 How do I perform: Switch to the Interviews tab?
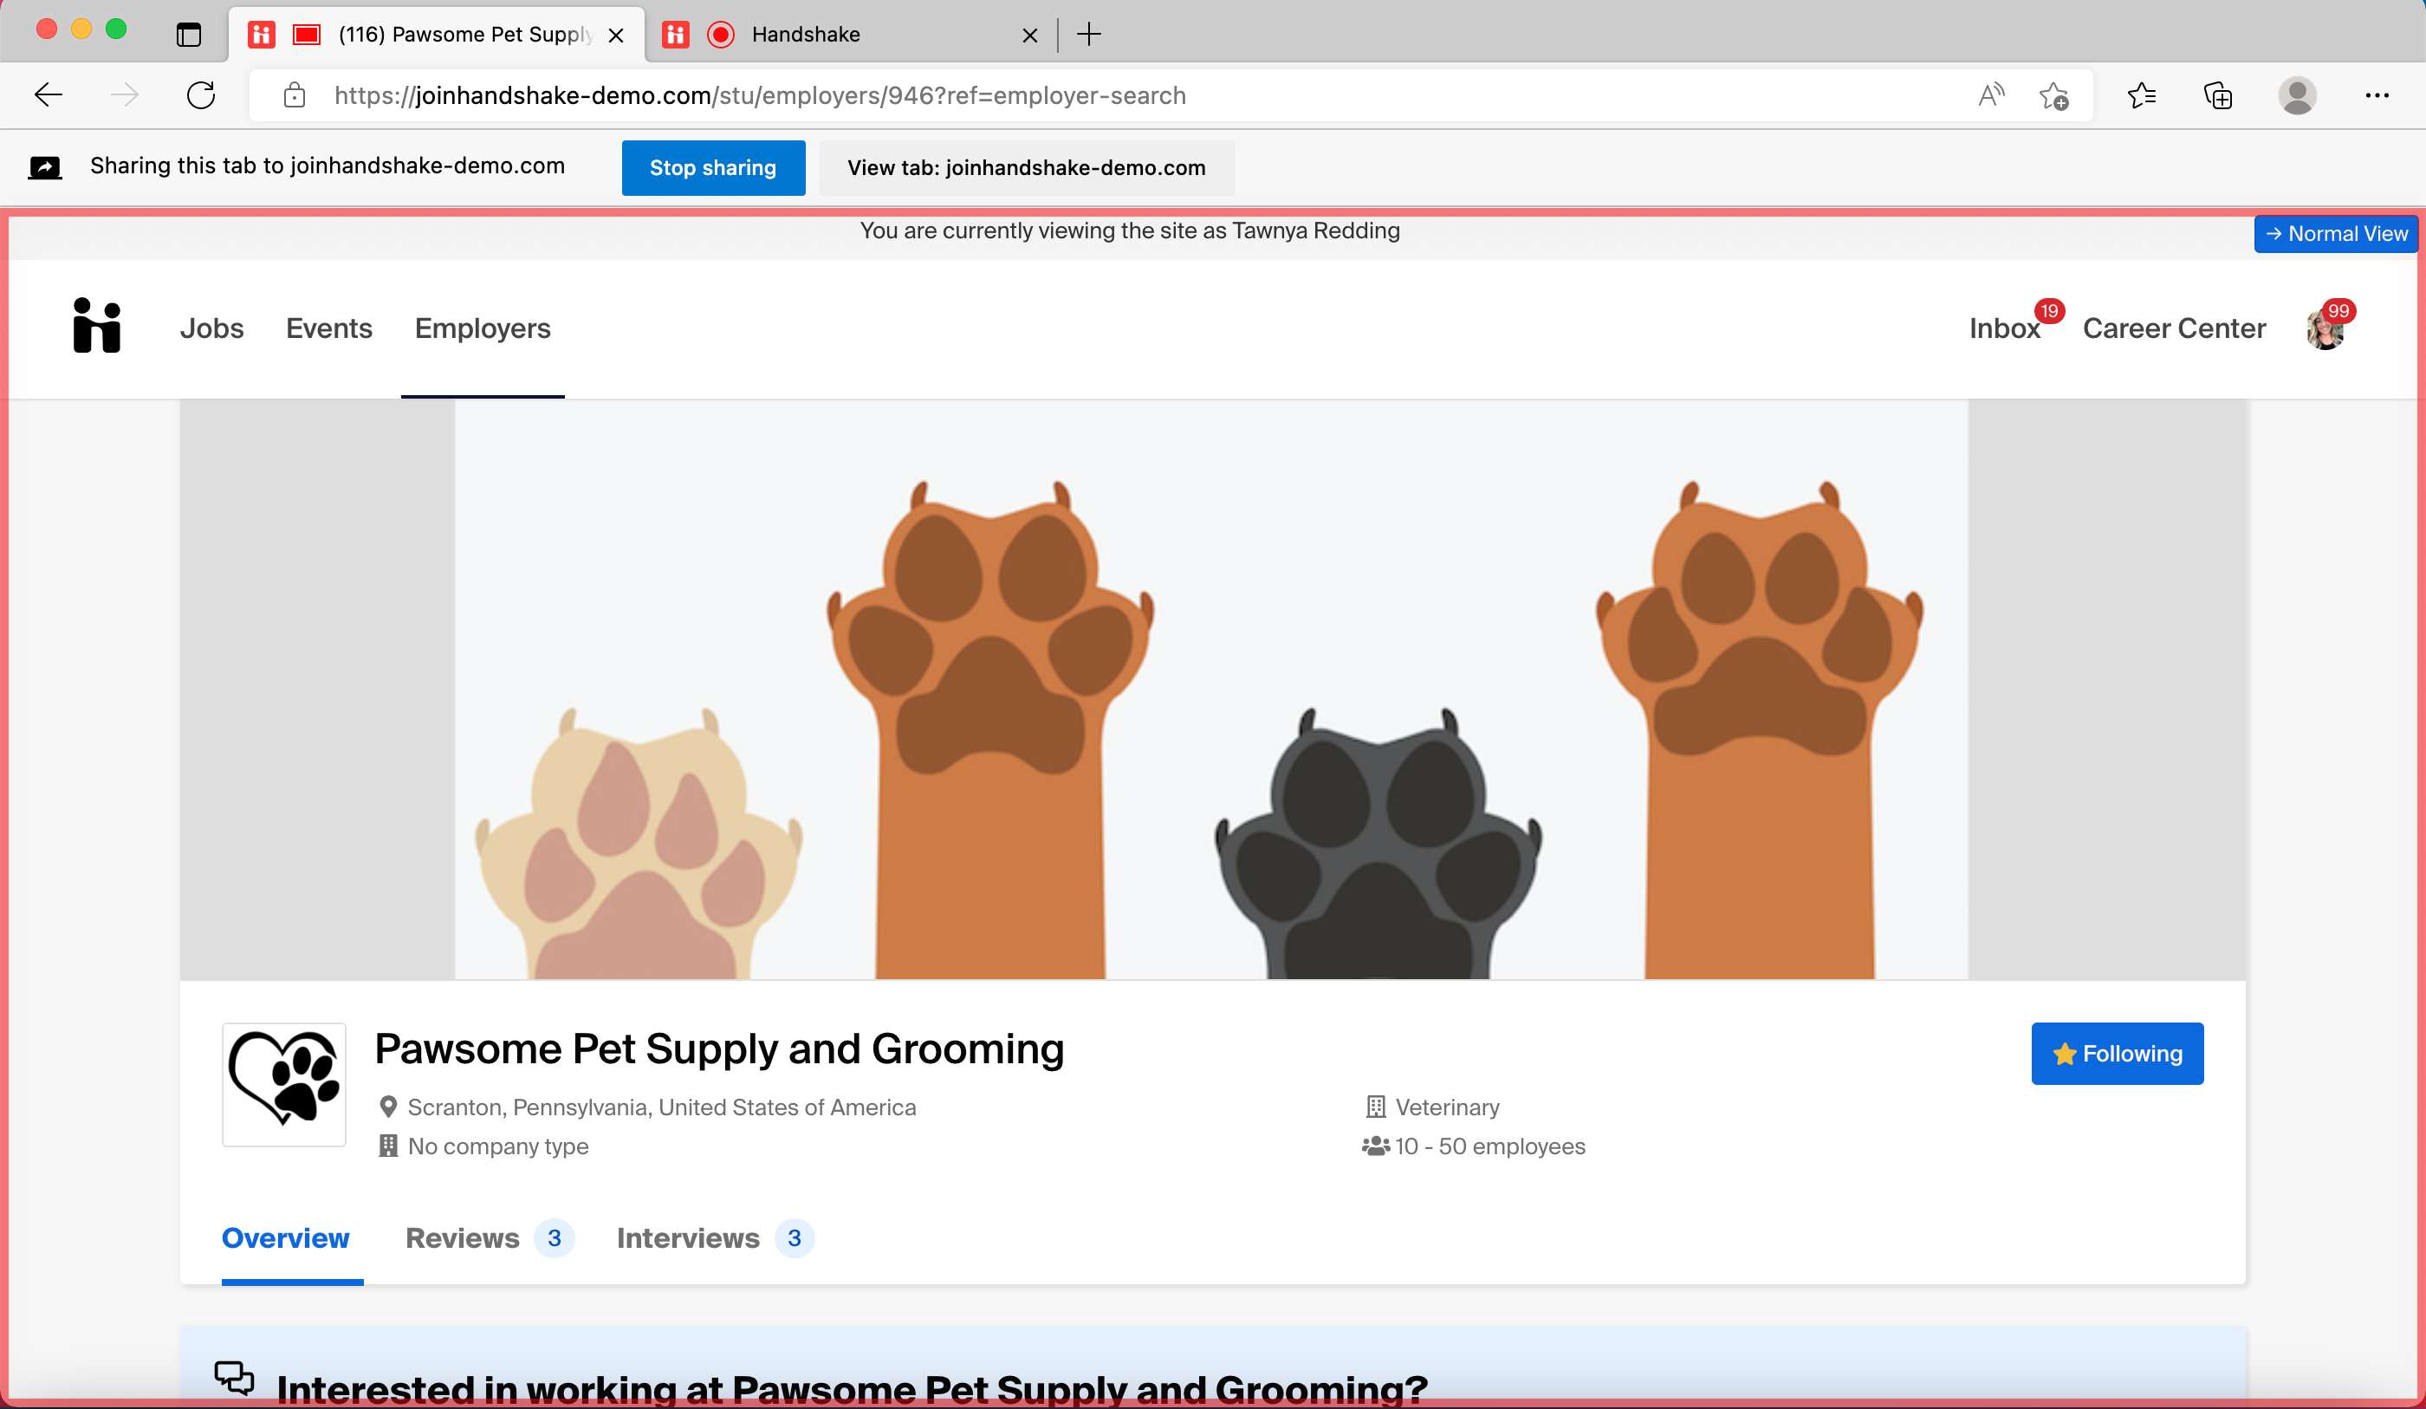click(688, 1238)
